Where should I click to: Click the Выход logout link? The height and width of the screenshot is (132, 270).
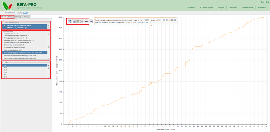[25, 13]
